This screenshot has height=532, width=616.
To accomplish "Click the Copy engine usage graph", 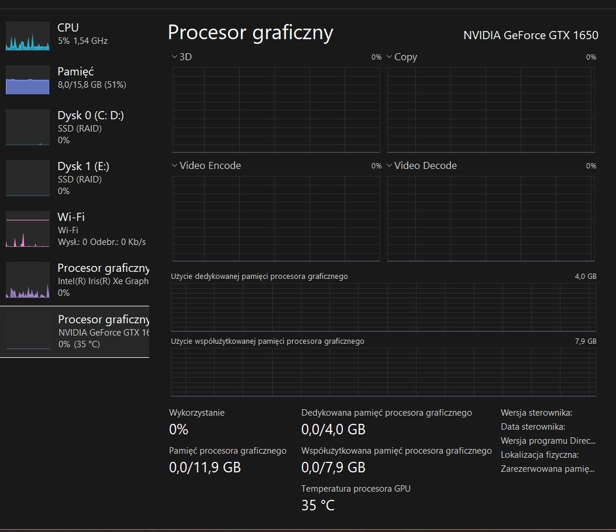I will pos(491,110).
